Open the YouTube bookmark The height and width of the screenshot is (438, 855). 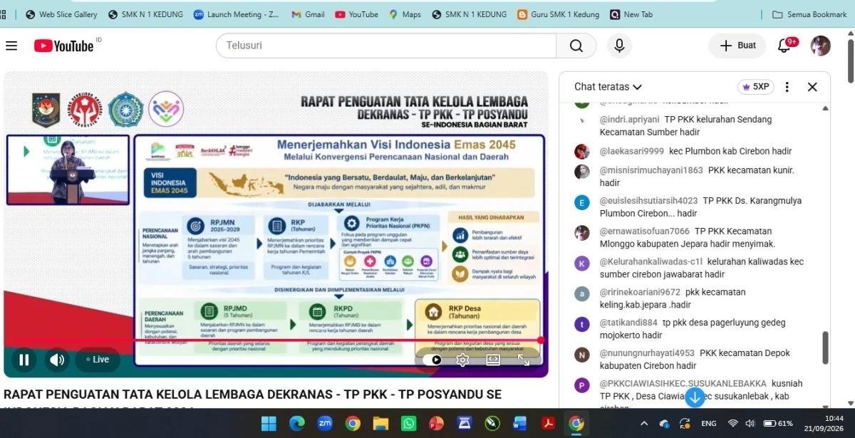(357, 14)
